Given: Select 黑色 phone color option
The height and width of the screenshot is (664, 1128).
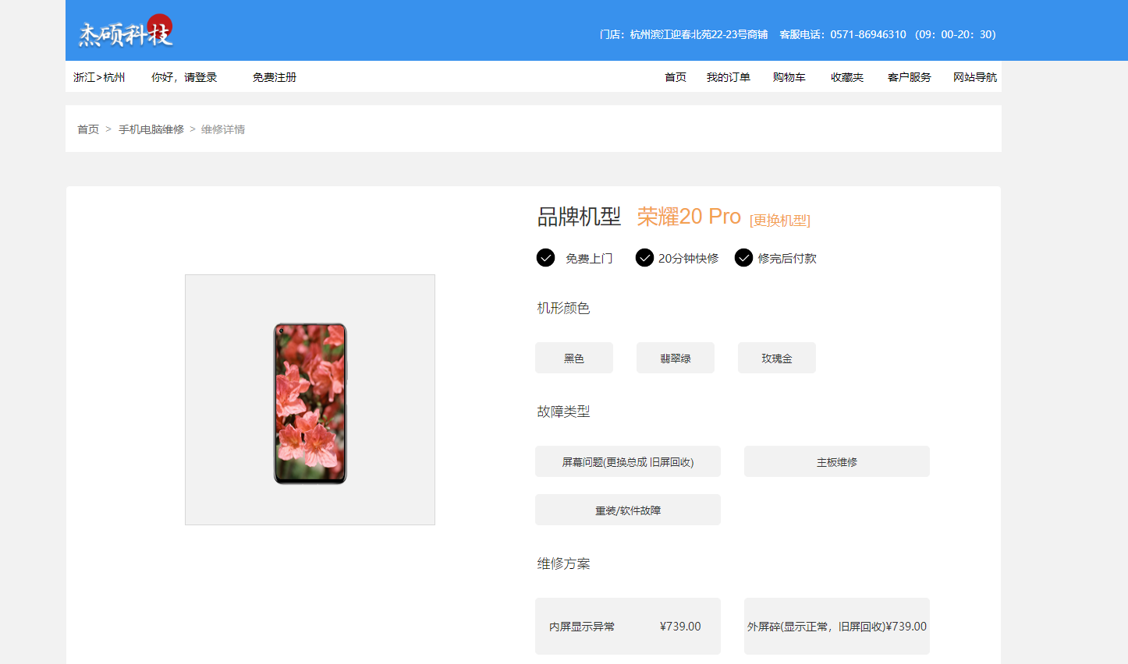Looking at the screenshot, I should click(x=574, y=358).
